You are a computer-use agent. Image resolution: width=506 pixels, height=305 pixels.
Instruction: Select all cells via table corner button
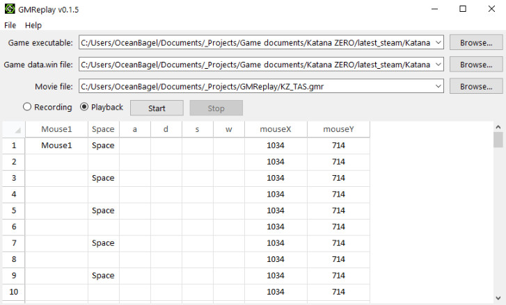14,129
